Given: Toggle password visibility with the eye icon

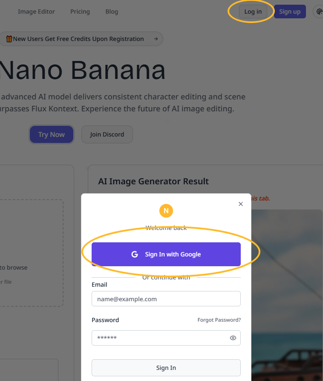Looking at the screenshot, I should 233,337.
